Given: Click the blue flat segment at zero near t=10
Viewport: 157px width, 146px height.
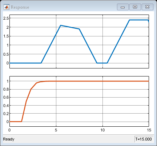Looking at the screenshot, I should (x=102, y=63).
